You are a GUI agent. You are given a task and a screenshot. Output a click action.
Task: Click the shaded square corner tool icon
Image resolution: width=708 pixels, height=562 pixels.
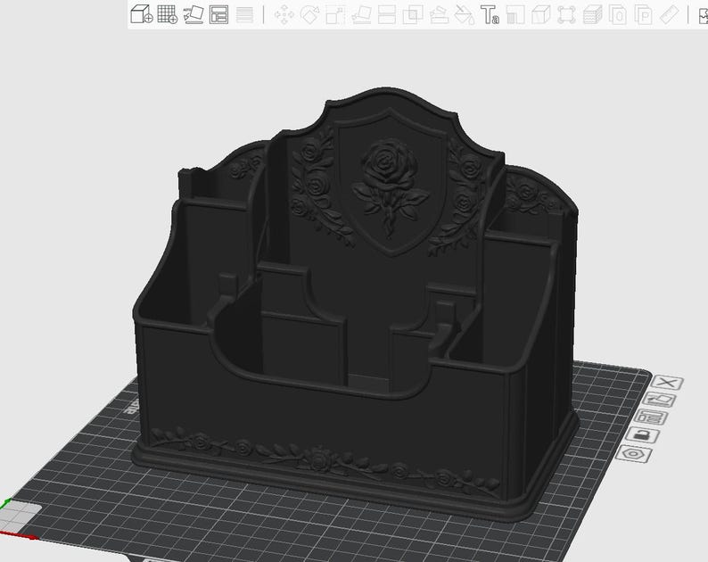pos(515,15)
